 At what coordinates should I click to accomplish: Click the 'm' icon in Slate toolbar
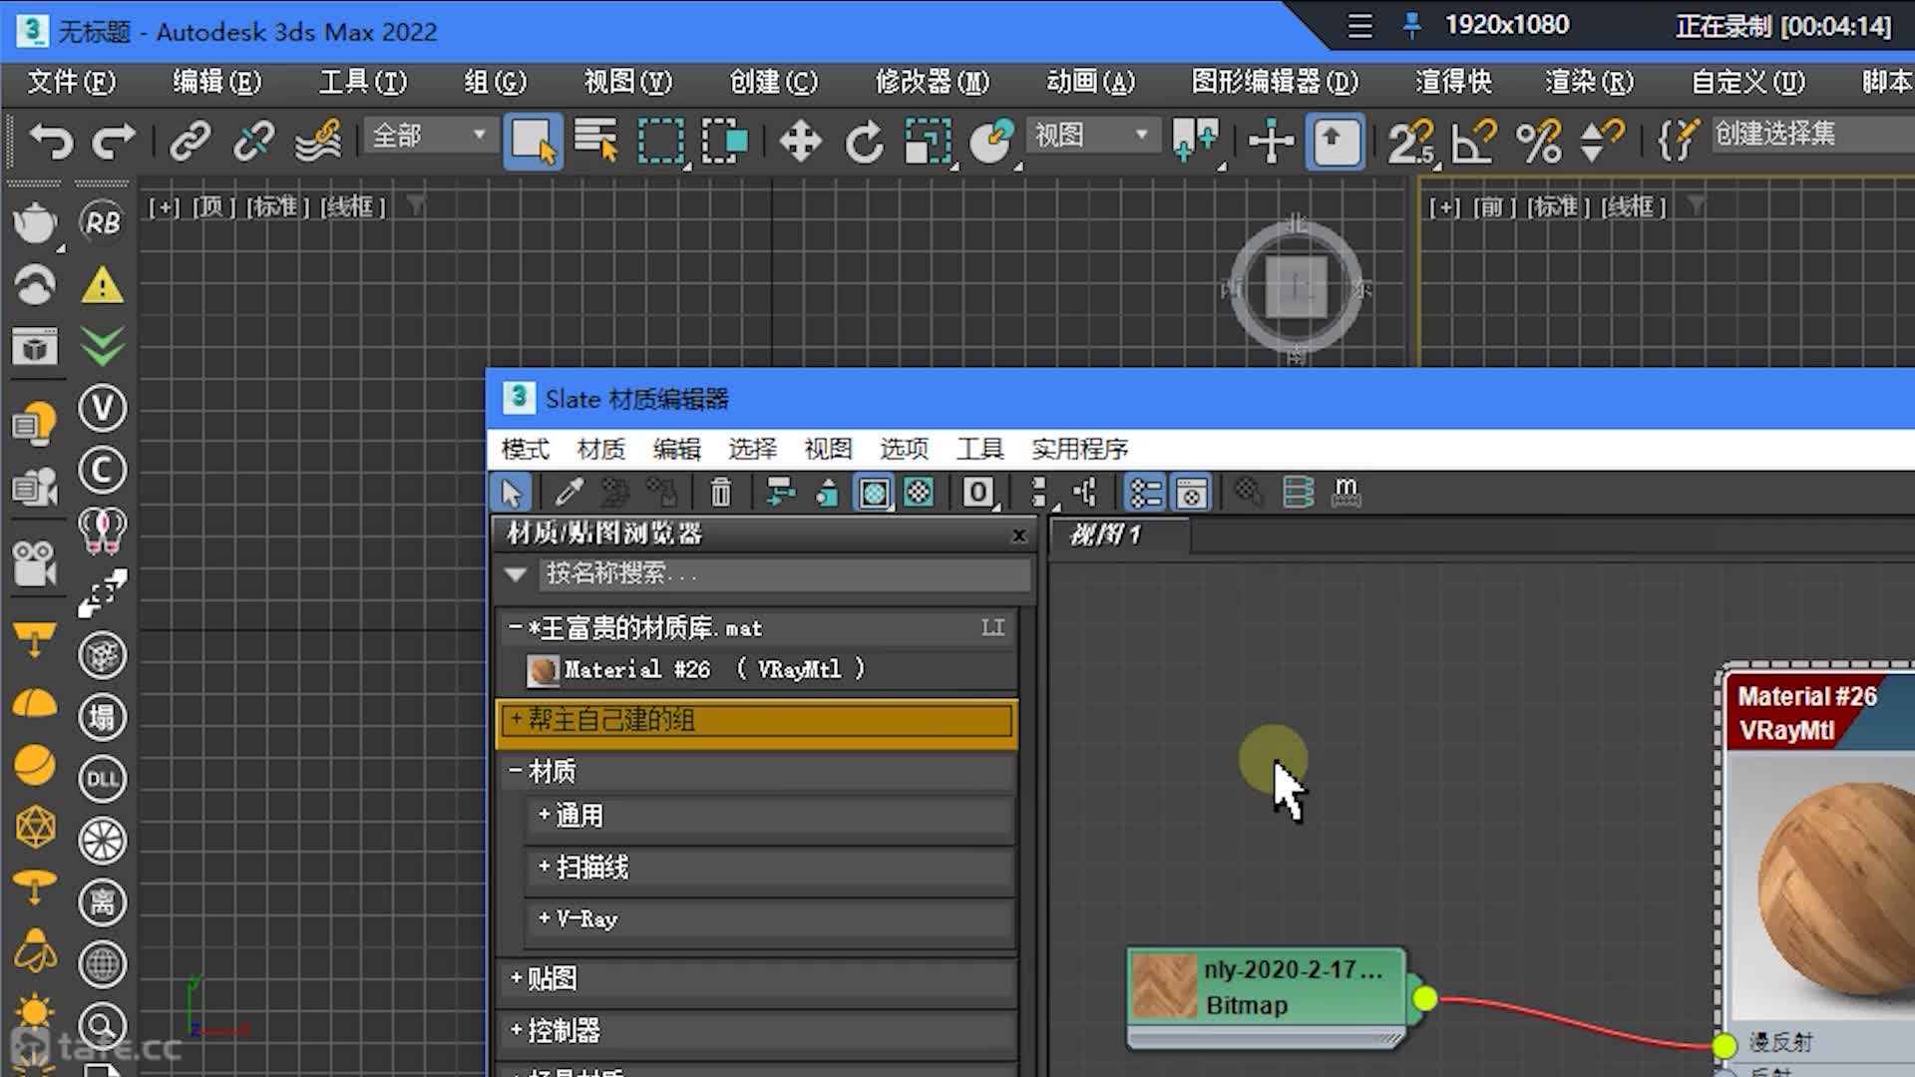pyautogui.click(x=1346, y=492)
